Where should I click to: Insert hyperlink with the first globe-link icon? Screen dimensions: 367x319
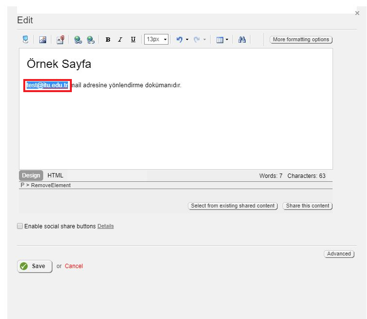tap(78, 39)
